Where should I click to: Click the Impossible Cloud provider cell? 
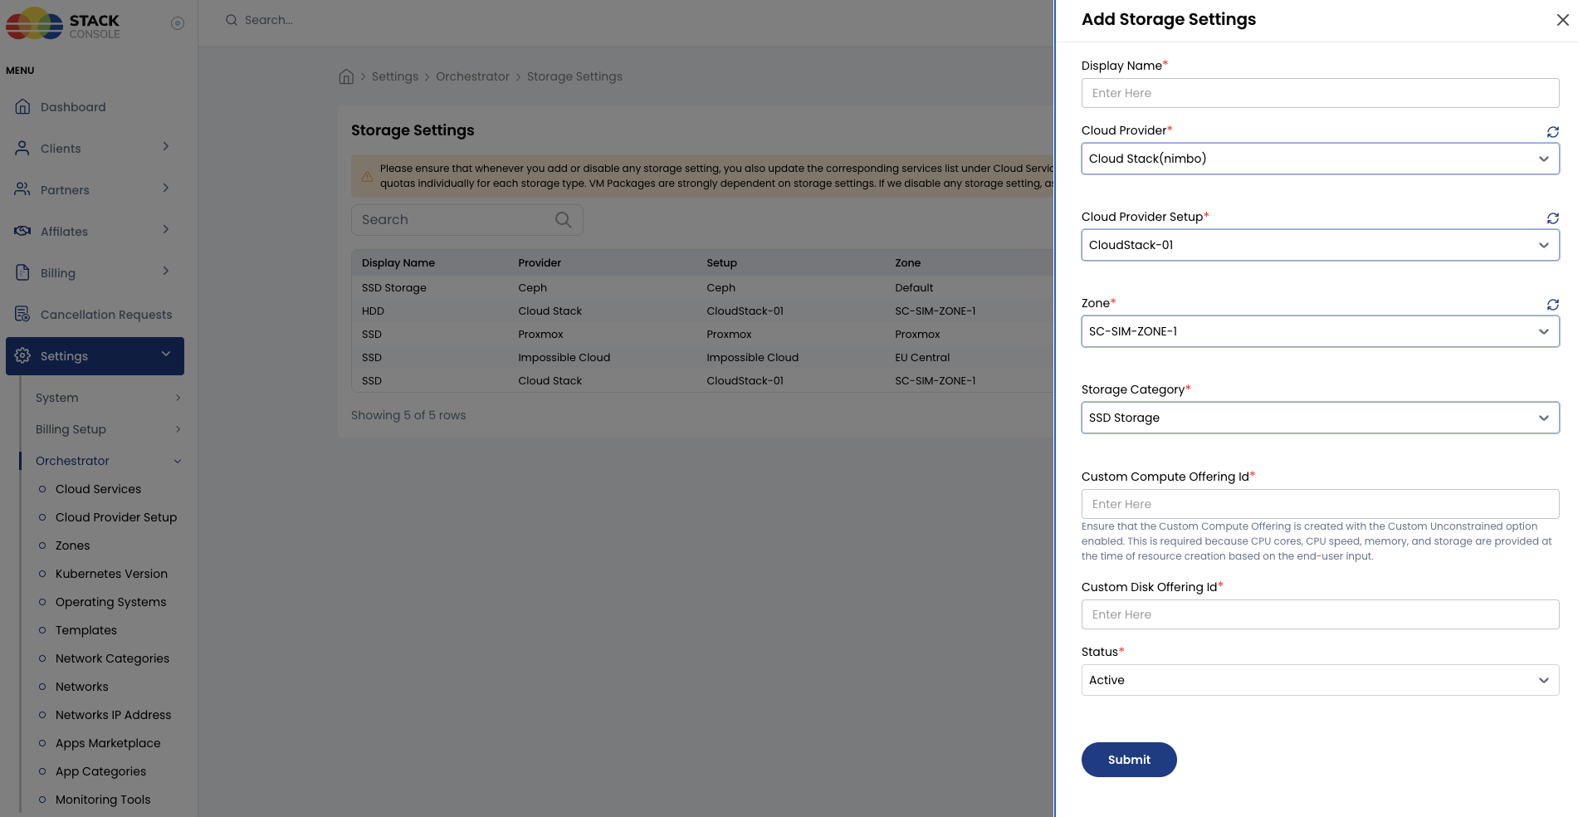[564, 358]
